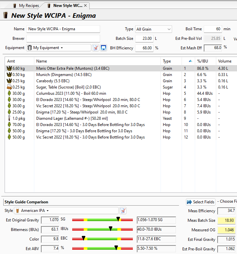This screenshot has width=237, height=254.
Task: Close the New Style WC... tab
Action: pyautogui.click(x=85, y=6)
